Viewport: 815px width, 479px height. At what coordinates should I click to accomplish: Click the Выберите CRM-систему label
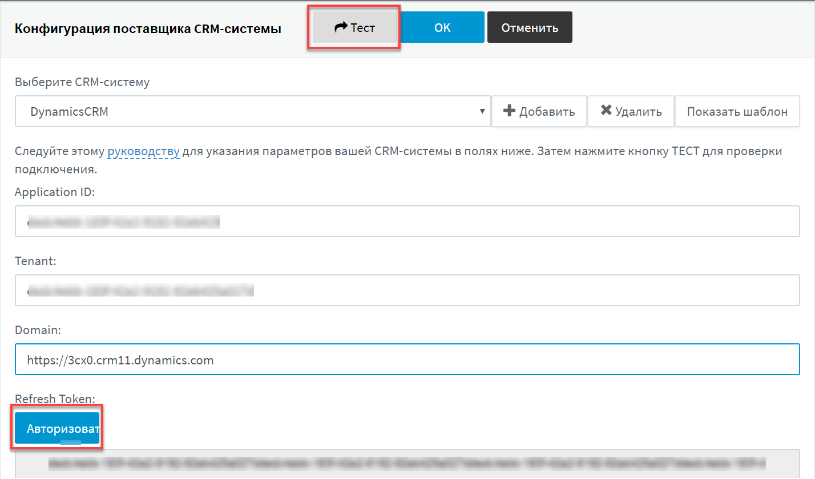click(82, 82)
